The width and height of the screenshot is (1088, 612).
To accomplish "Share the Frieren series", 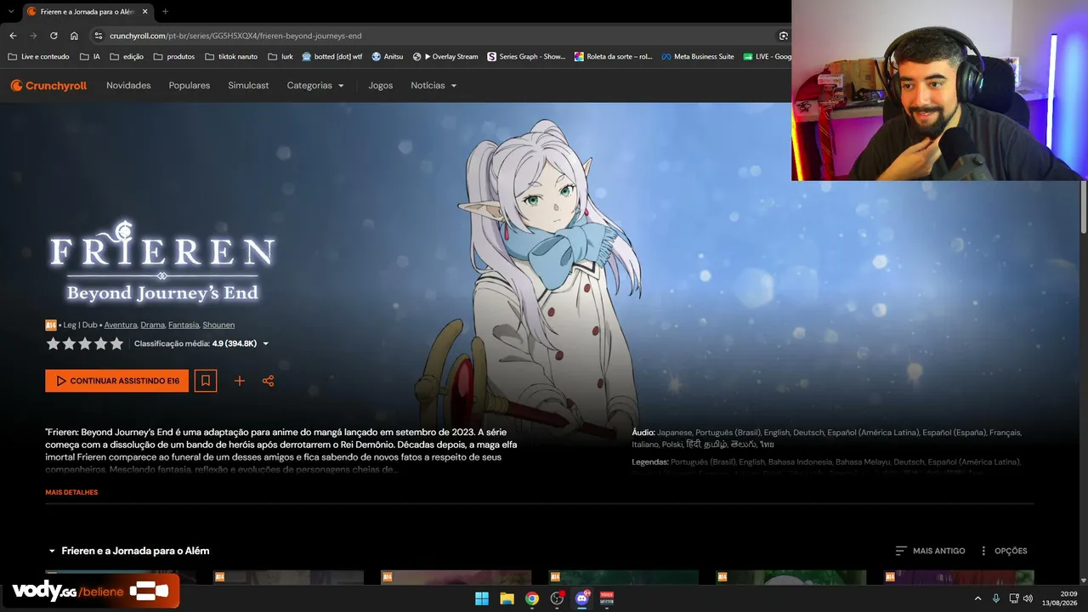I will [x=268, y=381].
